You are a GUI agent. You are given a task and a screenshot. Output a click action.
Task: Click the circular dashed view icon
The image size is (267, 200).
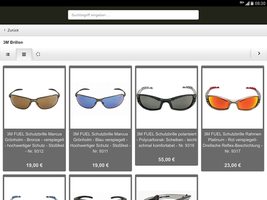[38, 54]
